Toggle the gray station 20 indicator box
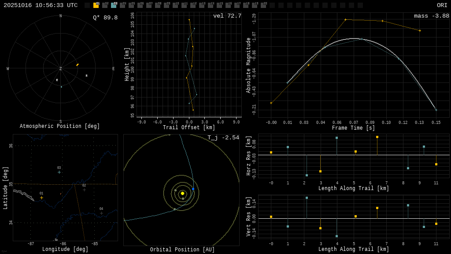 [x=263, y=5]
